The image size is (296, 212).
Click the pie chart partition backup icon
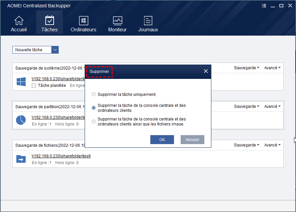[x=21, y=120]
